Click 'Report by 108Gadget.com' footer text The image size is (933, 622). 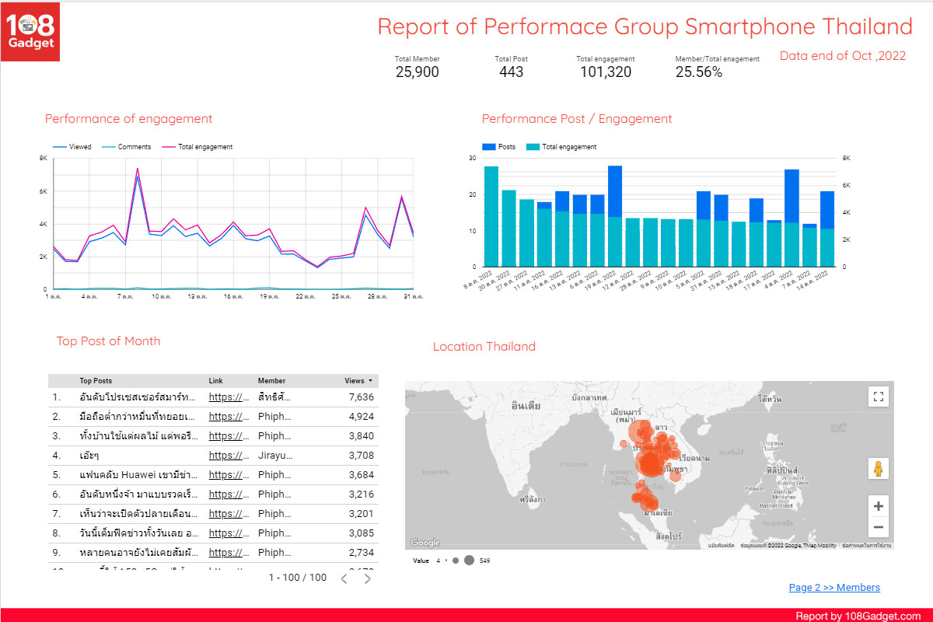(858, 616)
